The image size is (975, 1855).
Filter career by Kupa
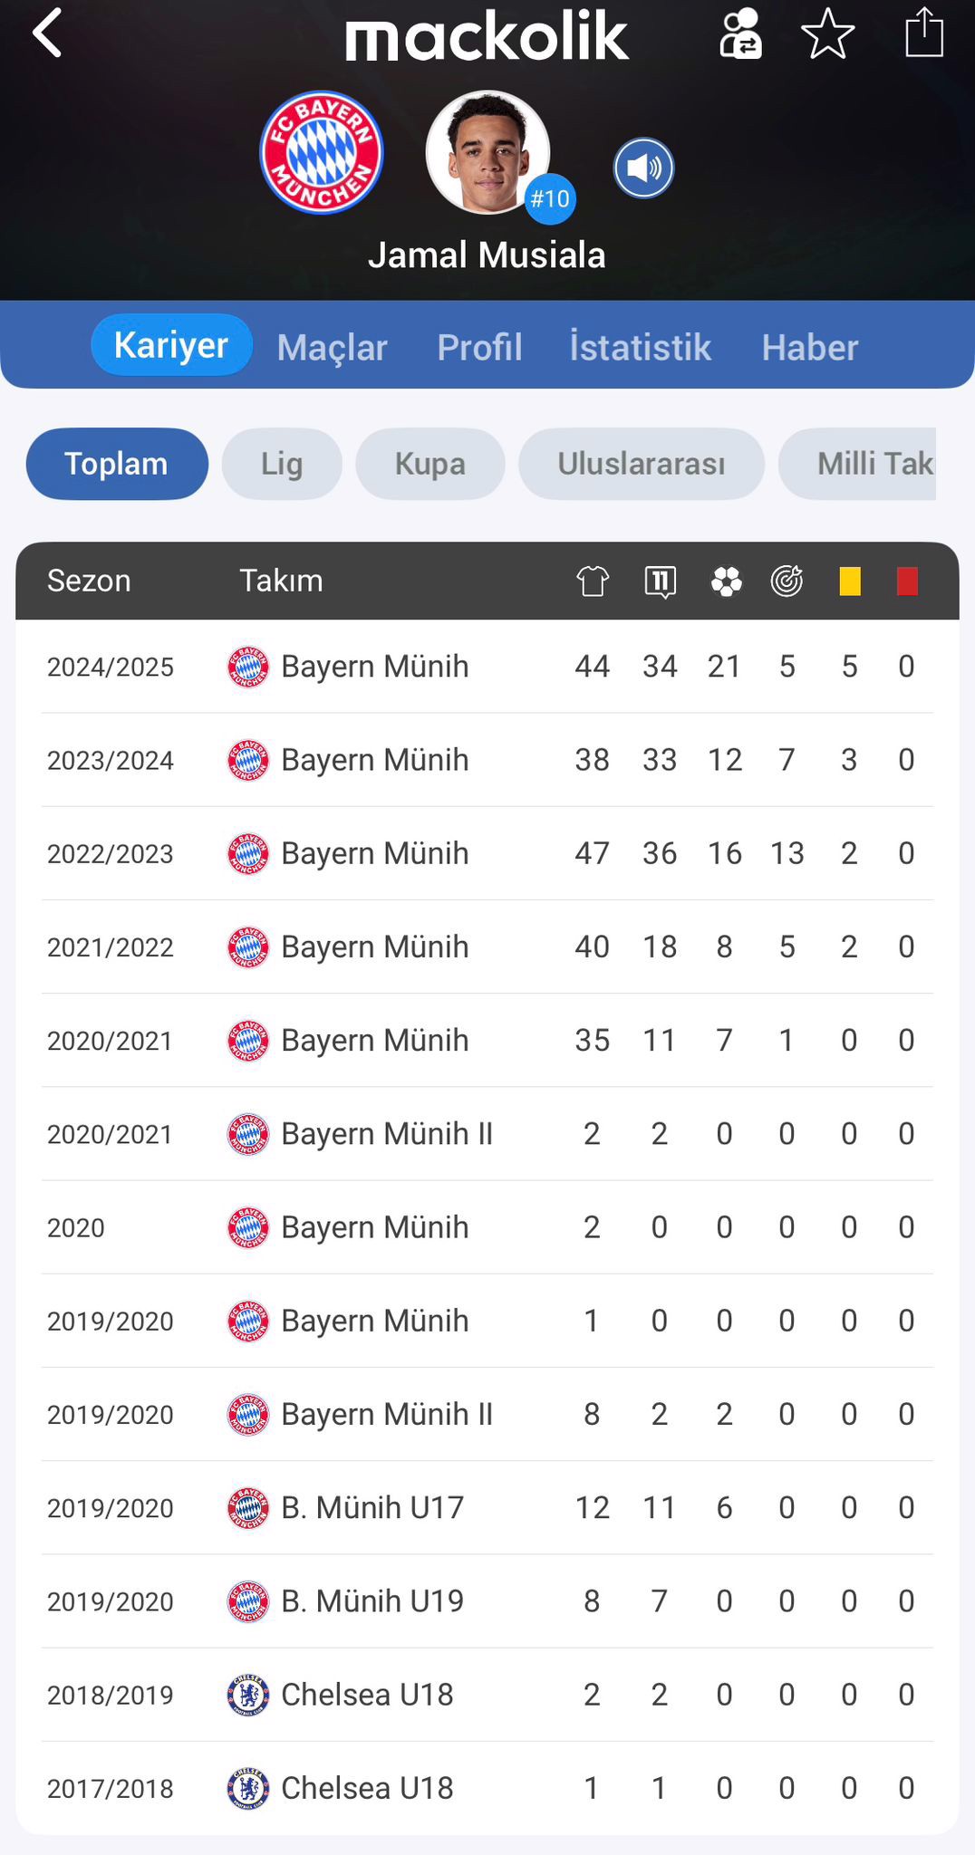click(x=430, y=464)
